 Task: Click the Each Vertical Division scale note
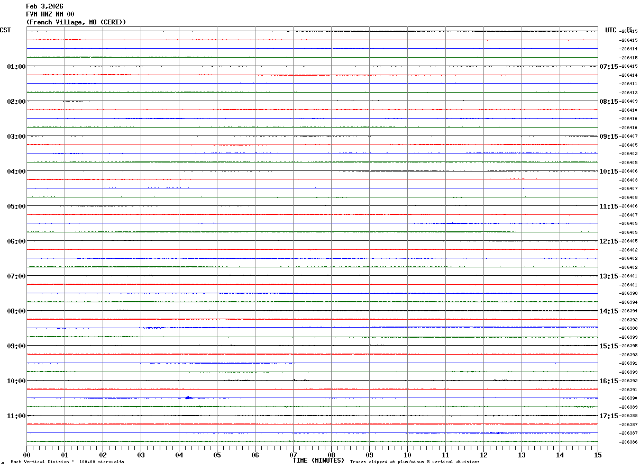[67, 462]
